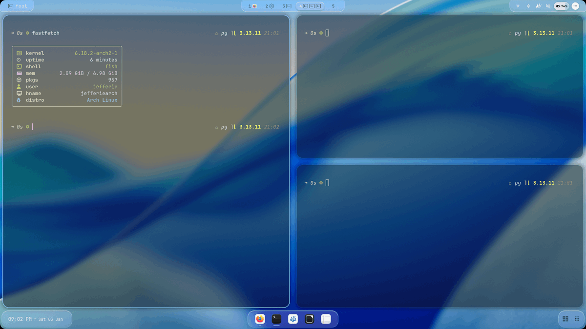The height and width of the screenshot is (329, 586).
Task: Click the kernel row icon in fastfetch output
Action: (x=19, y=53)
